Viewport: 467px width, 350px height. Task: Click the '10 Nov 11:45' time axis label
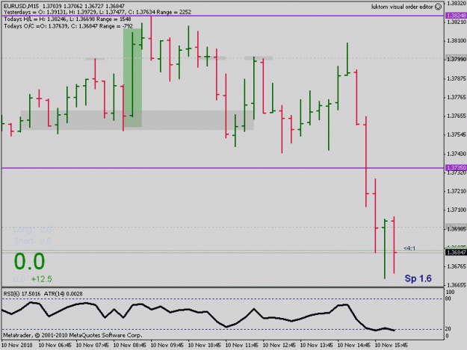(x=242, y=346)
